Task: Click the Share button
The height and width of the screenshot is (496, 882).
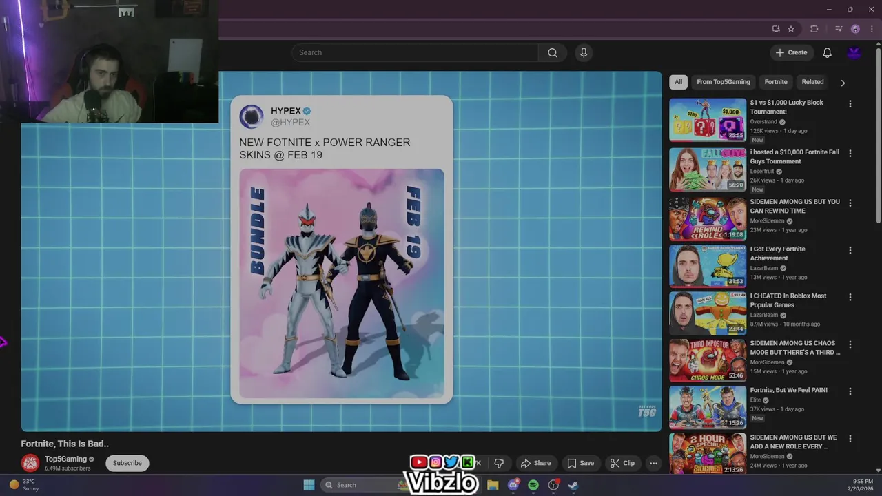Action: (535, 463)
